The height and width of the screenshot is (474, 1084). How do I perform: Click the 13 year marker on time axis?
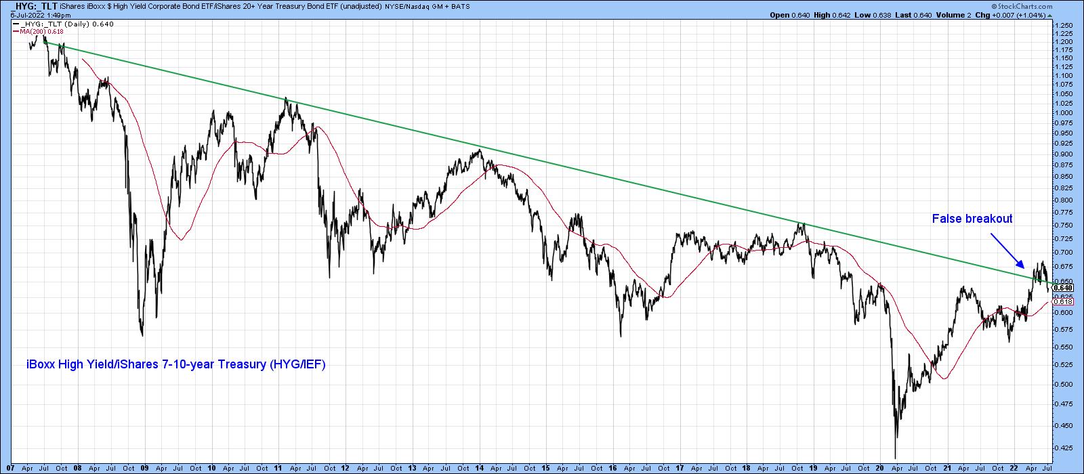pyautogui.click(x=413, y=468)
